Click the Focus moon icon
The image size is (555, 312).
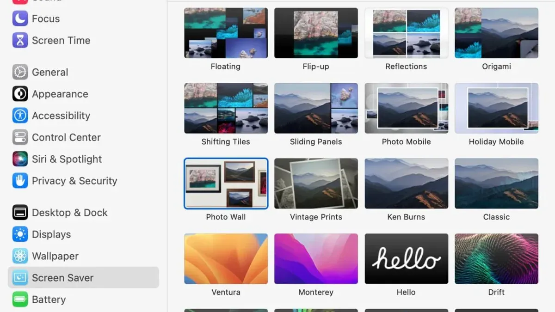coord(20,18)
